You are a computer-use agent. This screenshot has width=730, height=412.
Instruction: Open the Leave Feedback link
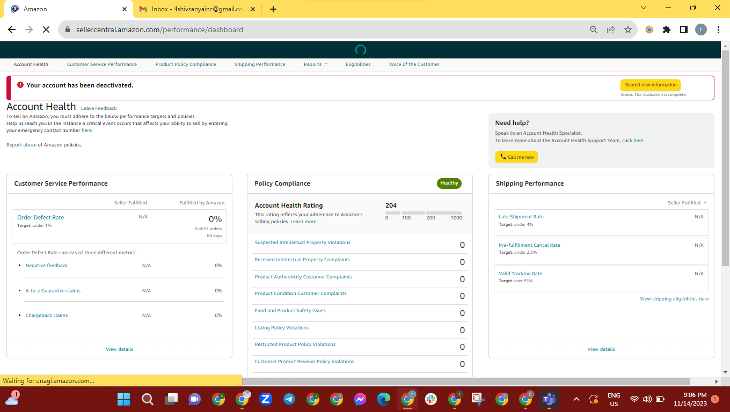pyautogui.click(x=99, y=108)
